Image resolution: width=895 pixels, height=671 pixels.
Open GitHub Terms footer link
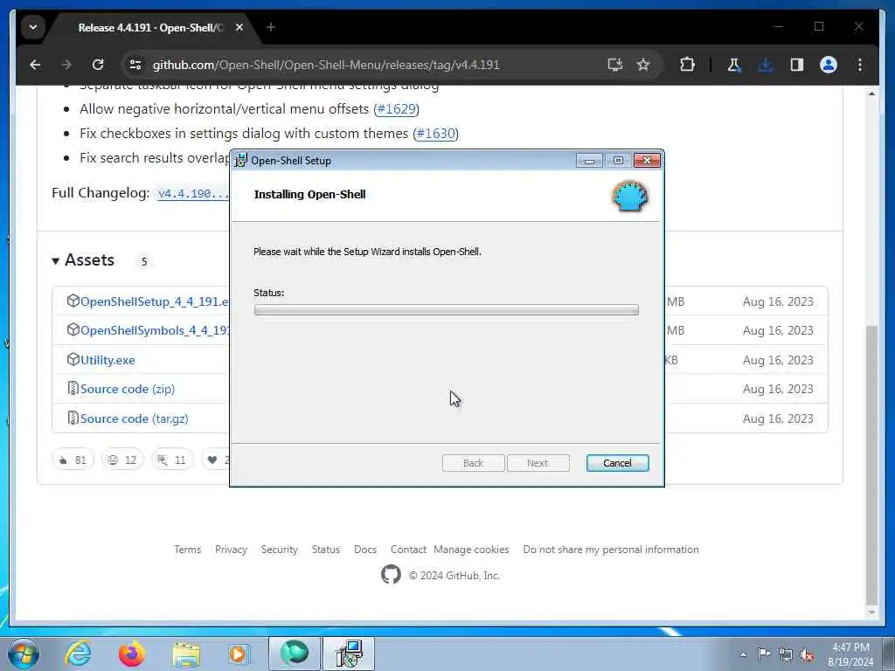[187, 550]
